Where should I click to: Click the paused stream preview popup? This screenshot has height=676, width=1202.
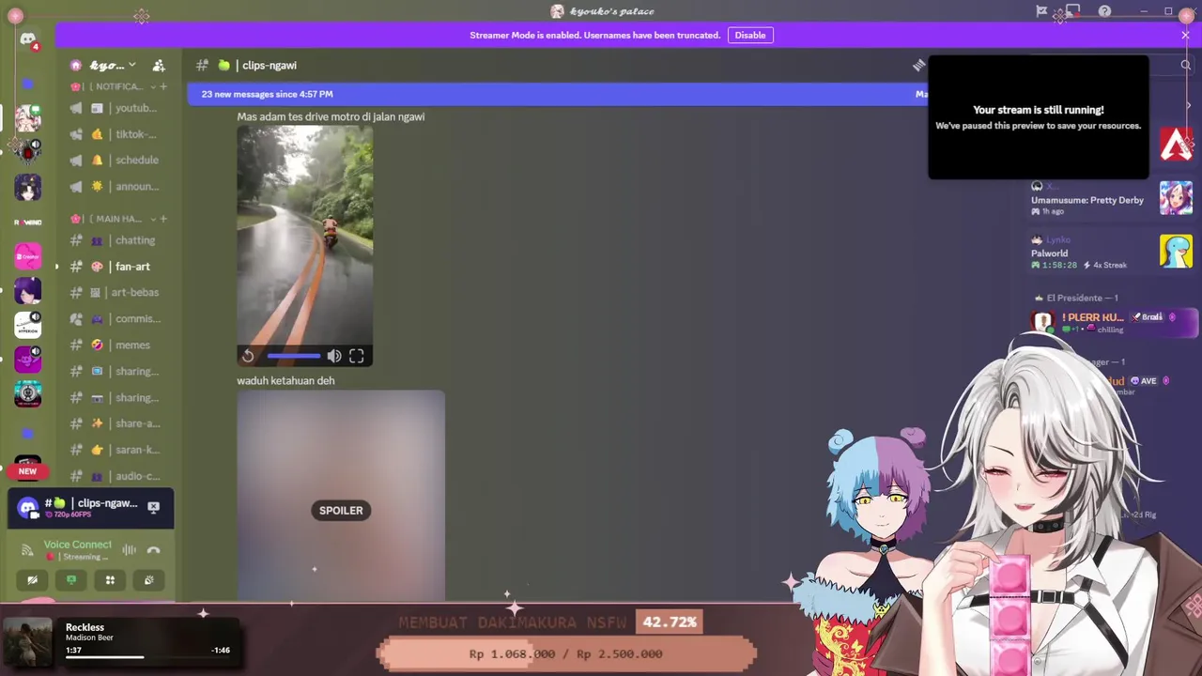[1038, 117]
